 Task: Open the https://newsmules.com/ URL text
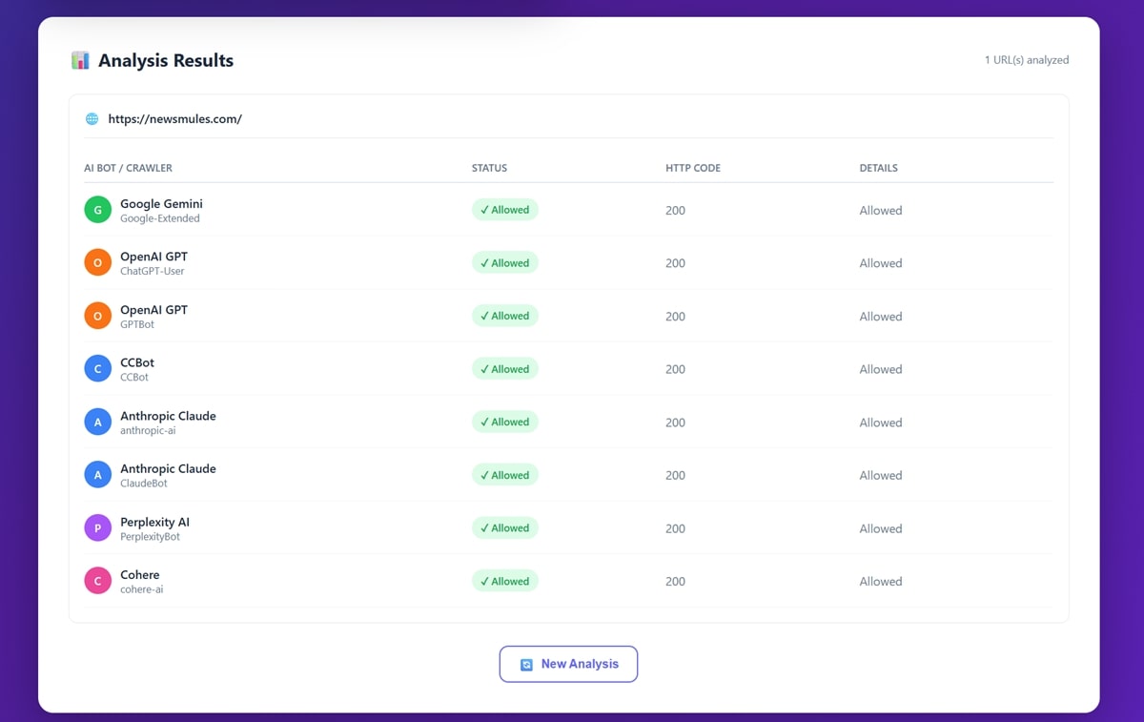click(175, 119)
